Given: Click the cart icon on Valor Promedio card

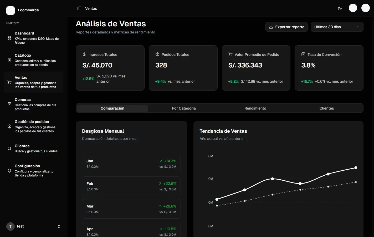Looking at the screenshot, I should [x=230, y=54].
